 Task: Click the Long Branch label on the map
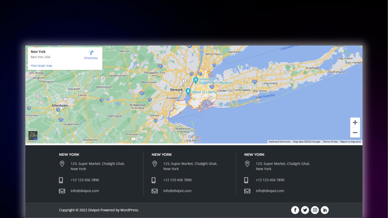[x=193, y=140]
